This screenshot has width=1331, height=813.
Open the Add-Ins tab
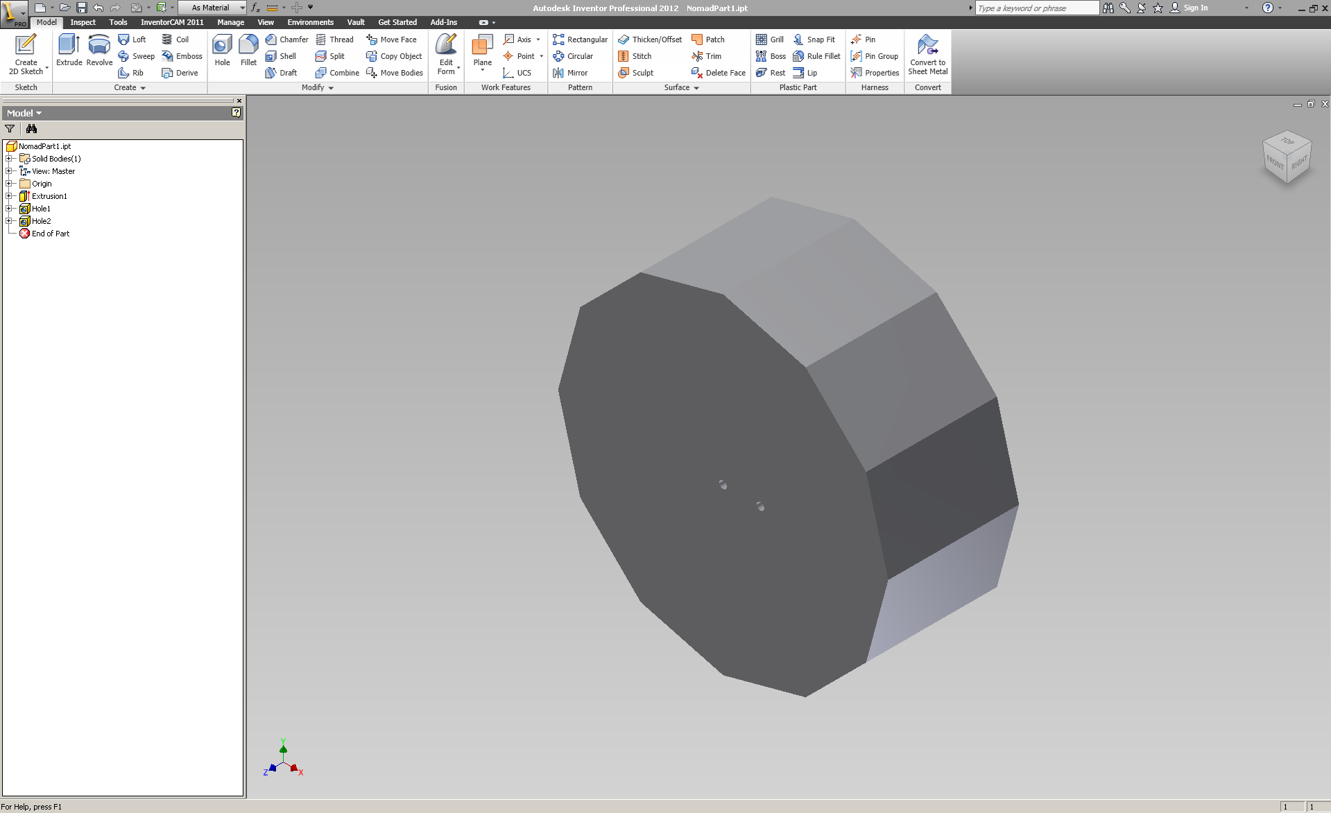coord(443,22)
